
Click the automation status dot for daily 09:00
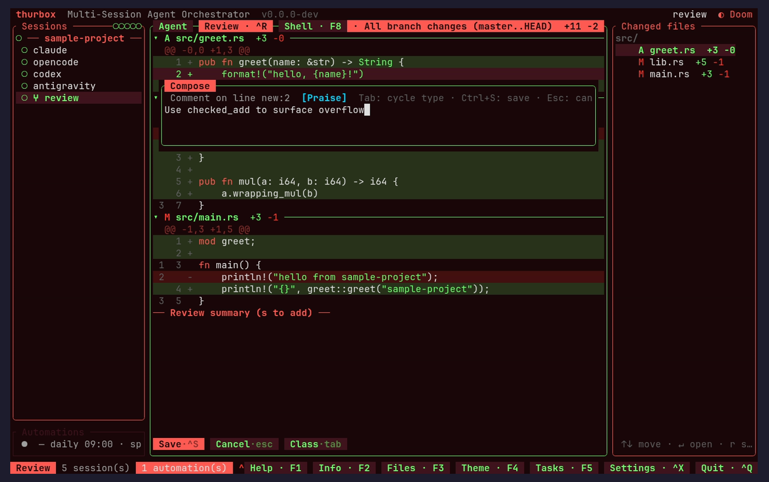pyautogui.click(x=24, y=444)
